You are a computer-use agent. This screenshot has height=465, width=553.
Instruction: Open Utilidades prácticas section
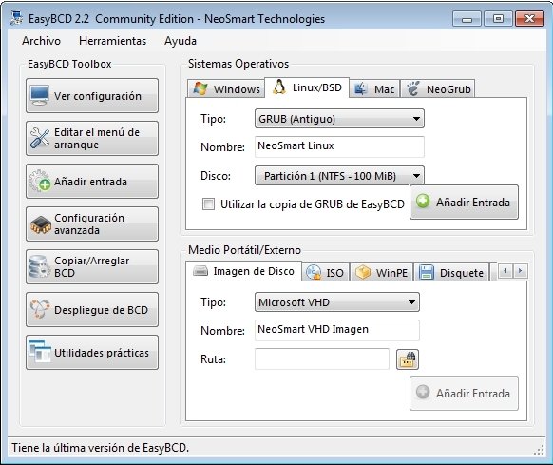click(92, 352)
